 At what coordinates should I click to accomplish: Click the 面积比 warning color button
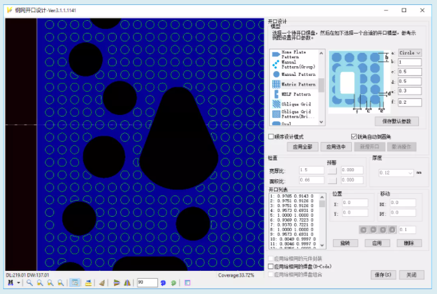tap(332, 180)
